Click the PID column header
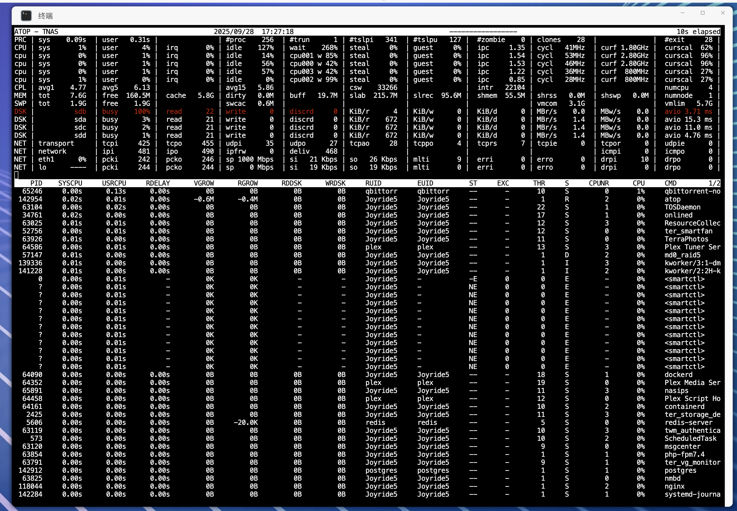Image resolution: width=737 pixels, height=511 pixels. click(36, 183)
